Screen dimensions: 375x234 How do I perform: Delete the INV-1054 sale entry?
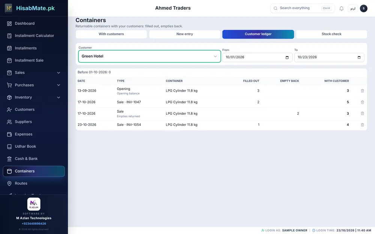click(362, 125)
